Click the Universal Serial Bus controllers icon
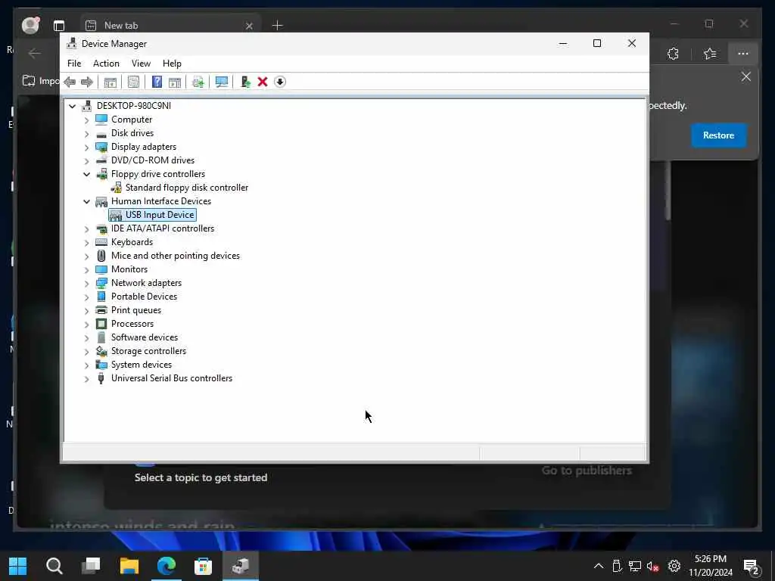 101,378
